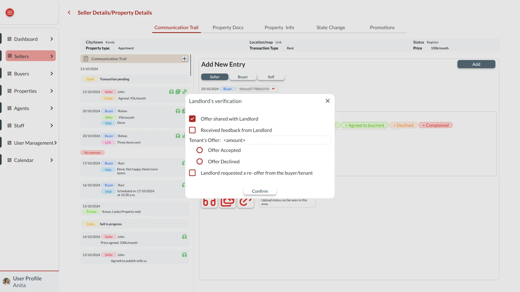Click the Communication Trail document icon
This screenshot has width=520, height=292.
[x=86, y=59]
